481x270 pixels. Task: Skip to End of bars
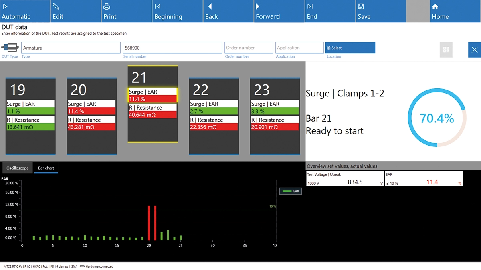pyautogui.click(x=329, y=11)
